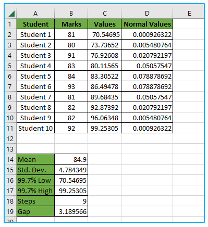Viewport: 208px width, 227px height.
Task: Click marks value 80 for Student 2
Action: point(71,45)
